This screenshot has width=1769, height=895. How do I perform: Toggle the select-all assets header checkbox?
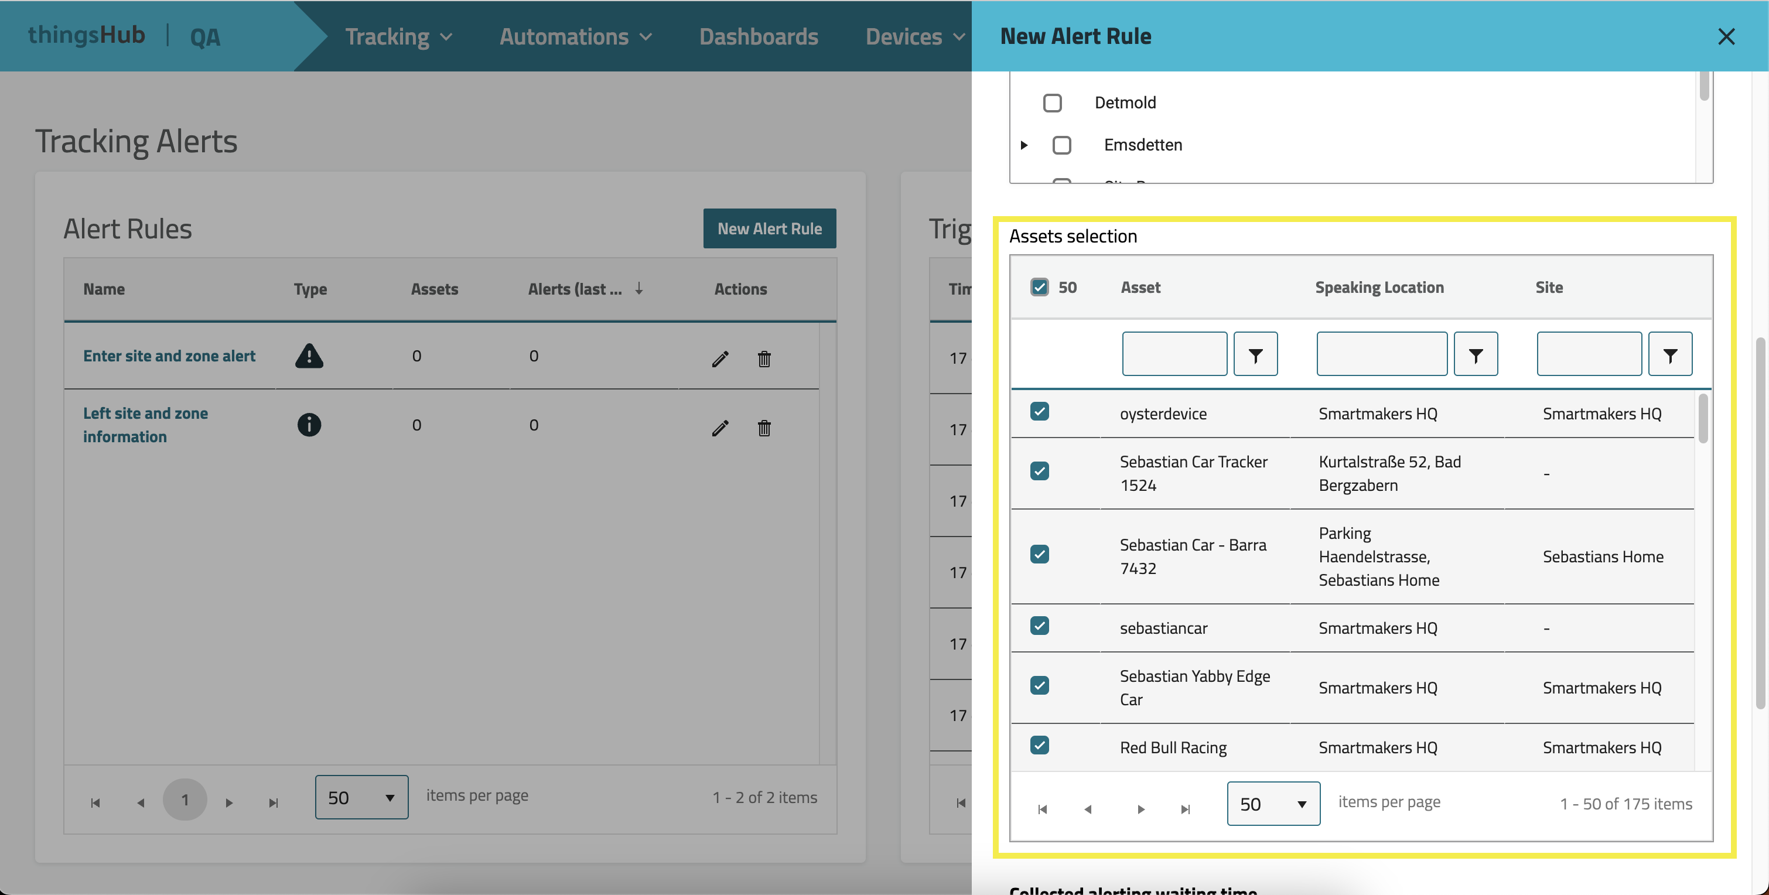tap(1039, 287)
